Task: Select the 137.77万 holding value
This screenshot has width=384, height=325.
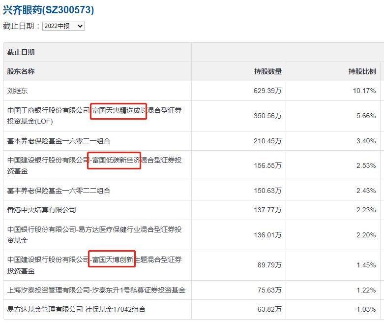Action: (x=267, y=210)
